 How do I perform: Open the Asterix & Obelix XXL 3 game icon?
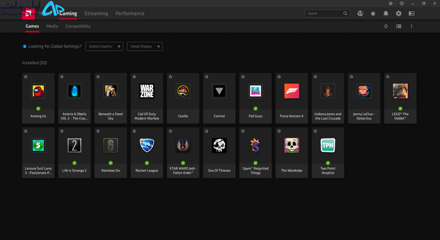tap(74, 91)
